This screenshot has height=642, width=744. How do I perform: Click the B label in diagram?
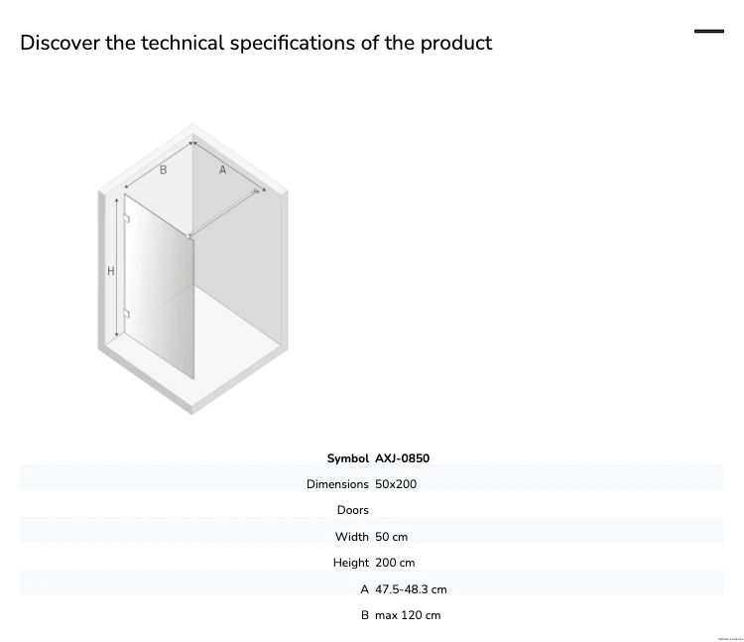click(x=164, y=170)
